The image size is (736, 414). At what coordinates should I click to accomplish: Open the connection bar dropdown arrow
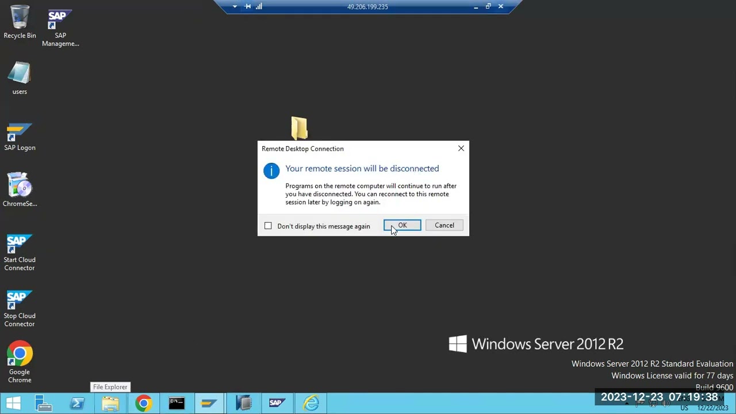(235, 7)
